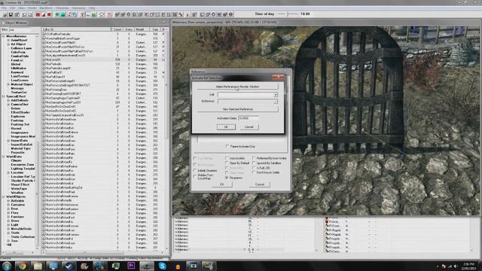Click the teal square toolbar icon

tap(63, 15)
